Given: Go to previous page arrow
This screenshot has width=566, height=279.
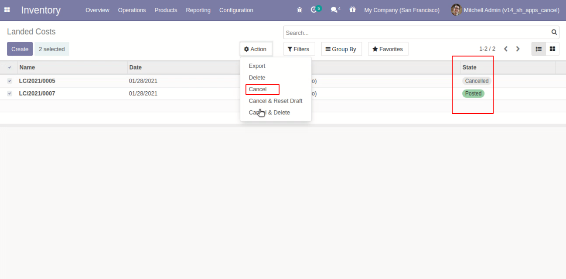Looking at the screenshot, I should click(506, 49).
